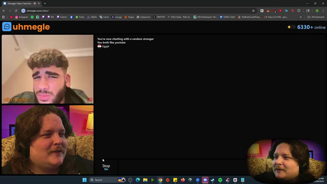327x184 pixels.
Task: Click the K extension icon in toolbar
Action: pos(262,11)
